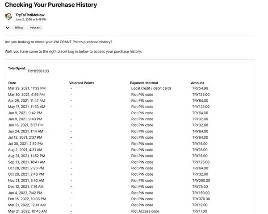Select the valorant tag
This screenshot has width=268, height=214.
[x=35, y=28]
